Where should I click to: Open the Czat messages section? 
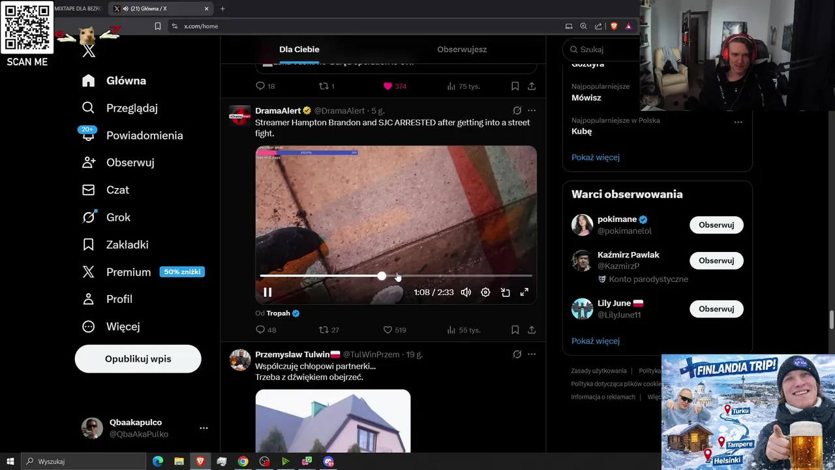coord(106,190)
